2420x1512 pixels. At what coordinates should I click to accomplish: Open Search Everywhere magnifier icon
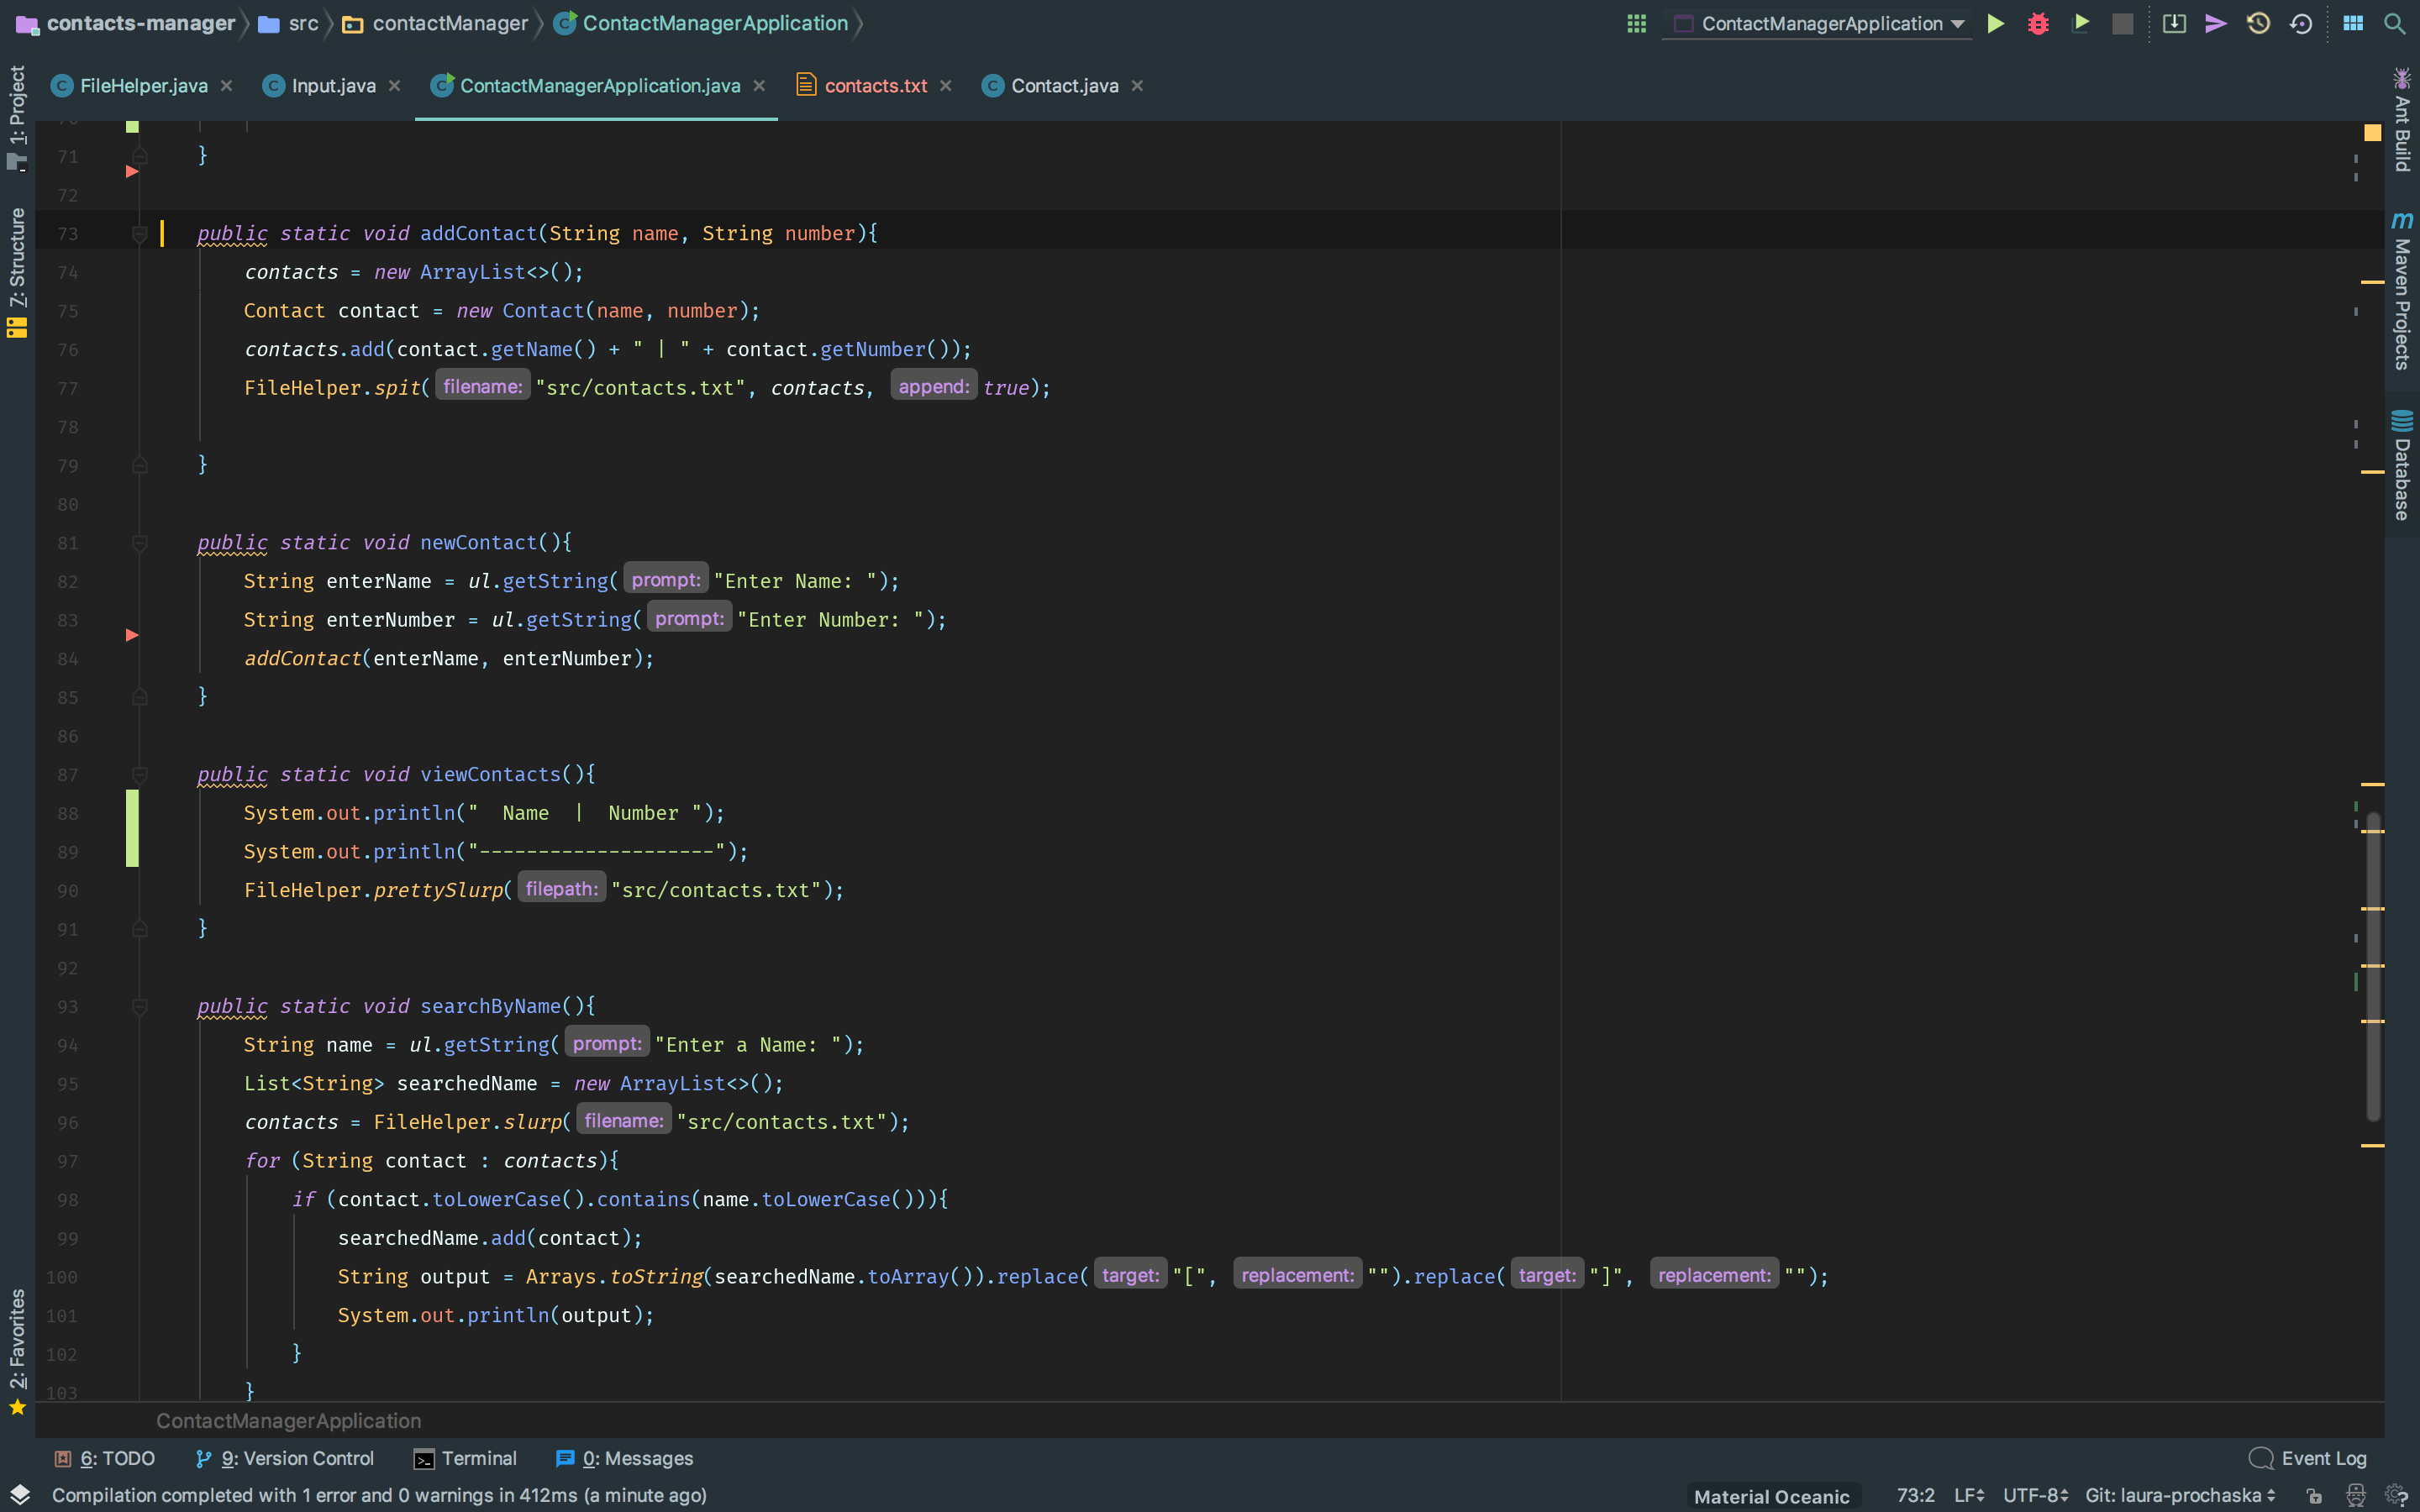point(2394,24)
